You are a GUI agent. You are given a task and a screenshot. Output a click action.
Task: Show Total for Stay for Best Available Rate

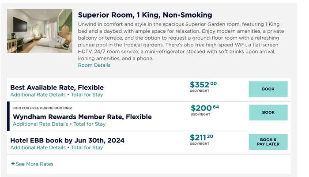click(x=87, y=95)
